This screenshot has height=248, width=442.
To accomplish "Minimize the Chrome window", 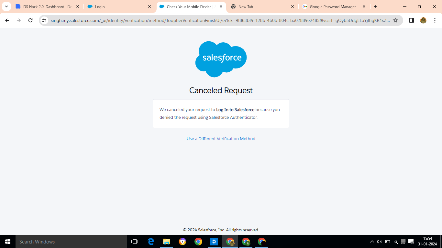I will point(405,6).
